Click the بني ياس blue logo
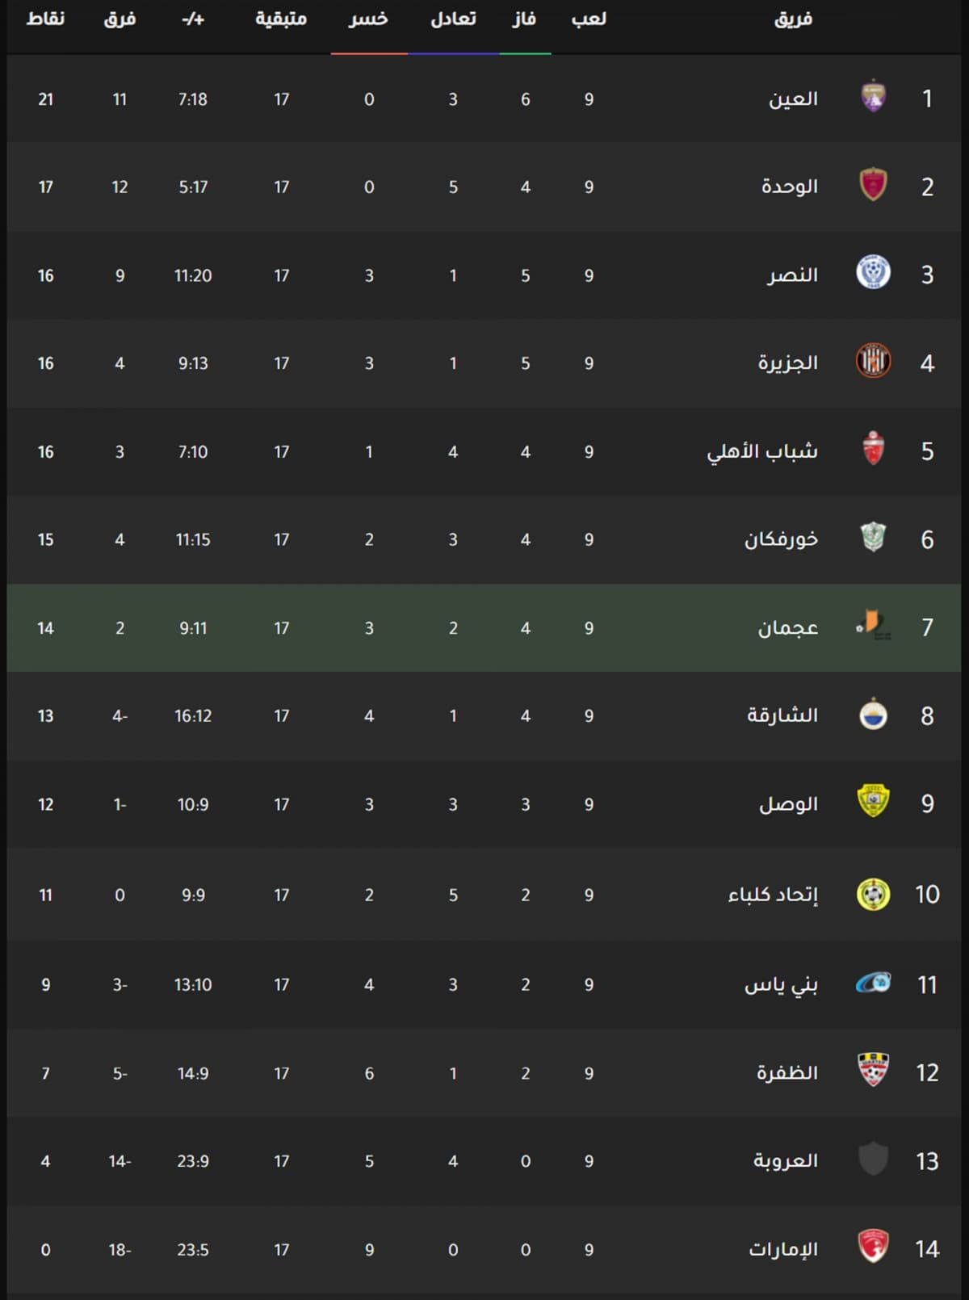The image size is (969, 1300). click(x=873, y=983)
